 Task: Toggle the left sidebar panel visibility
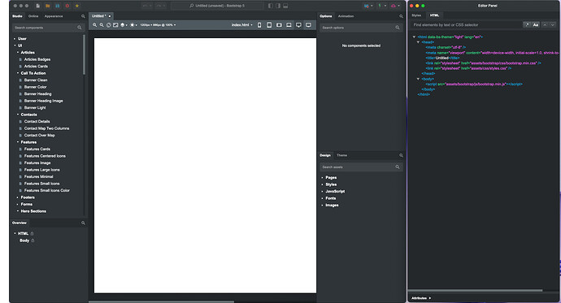click(x=271, y=6)
